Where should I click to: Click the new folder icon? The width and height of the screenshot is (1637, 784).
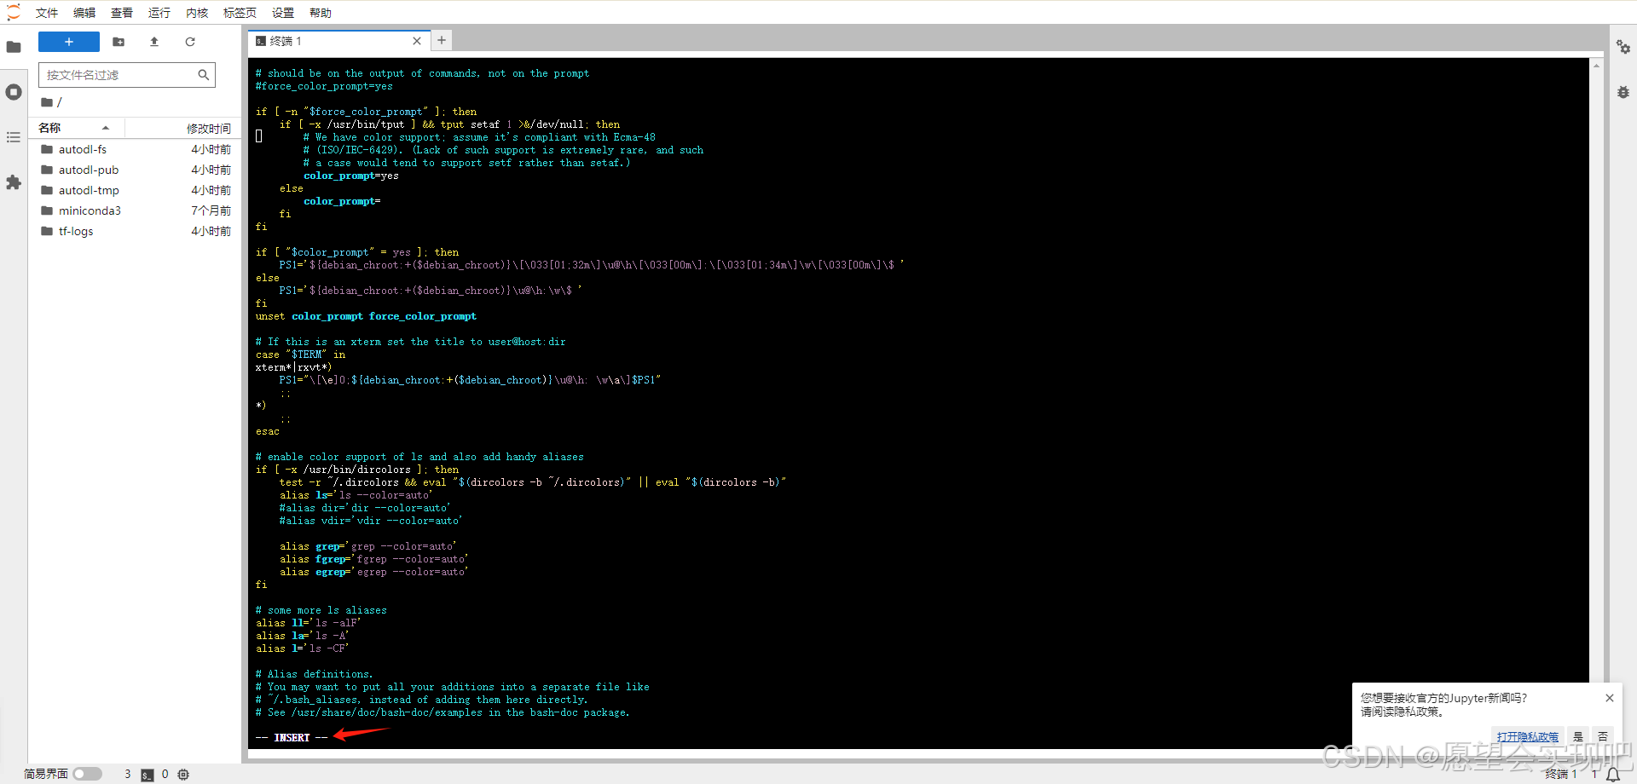point(119,42)
